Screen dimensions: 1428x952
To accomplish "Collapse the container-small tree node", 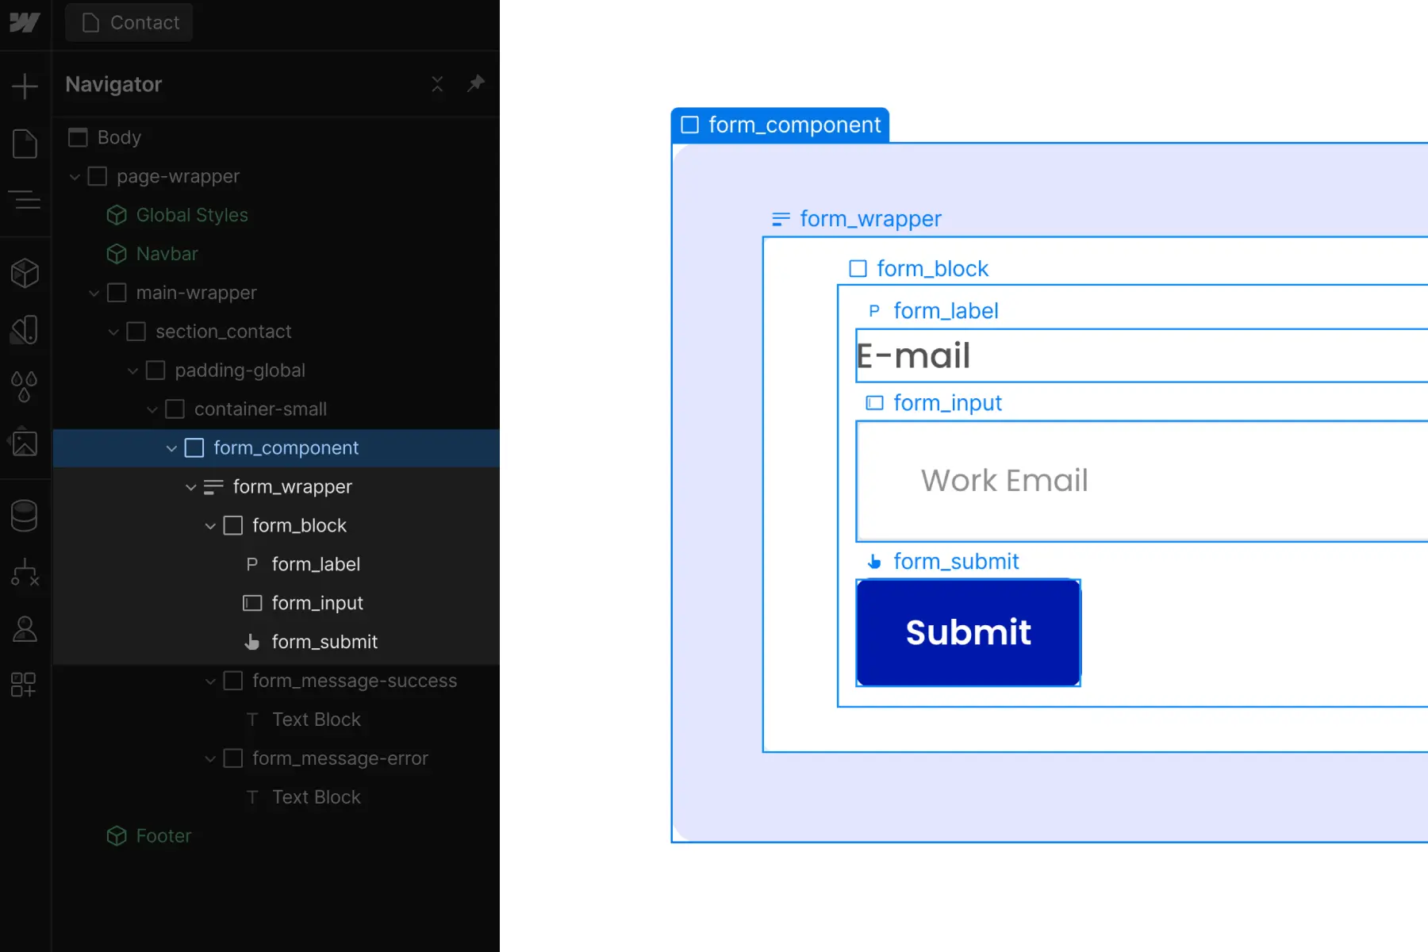I will pyautogui.click(x=152, y=410).
